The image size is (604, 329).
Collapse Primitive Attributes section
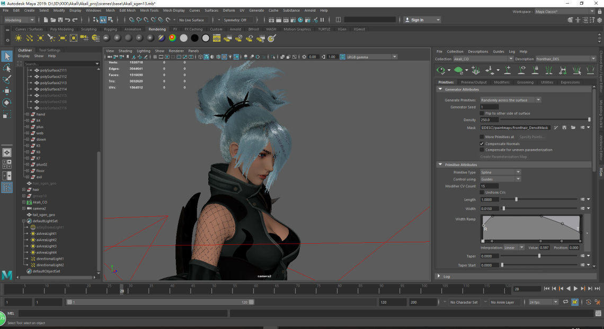[440, 164]
